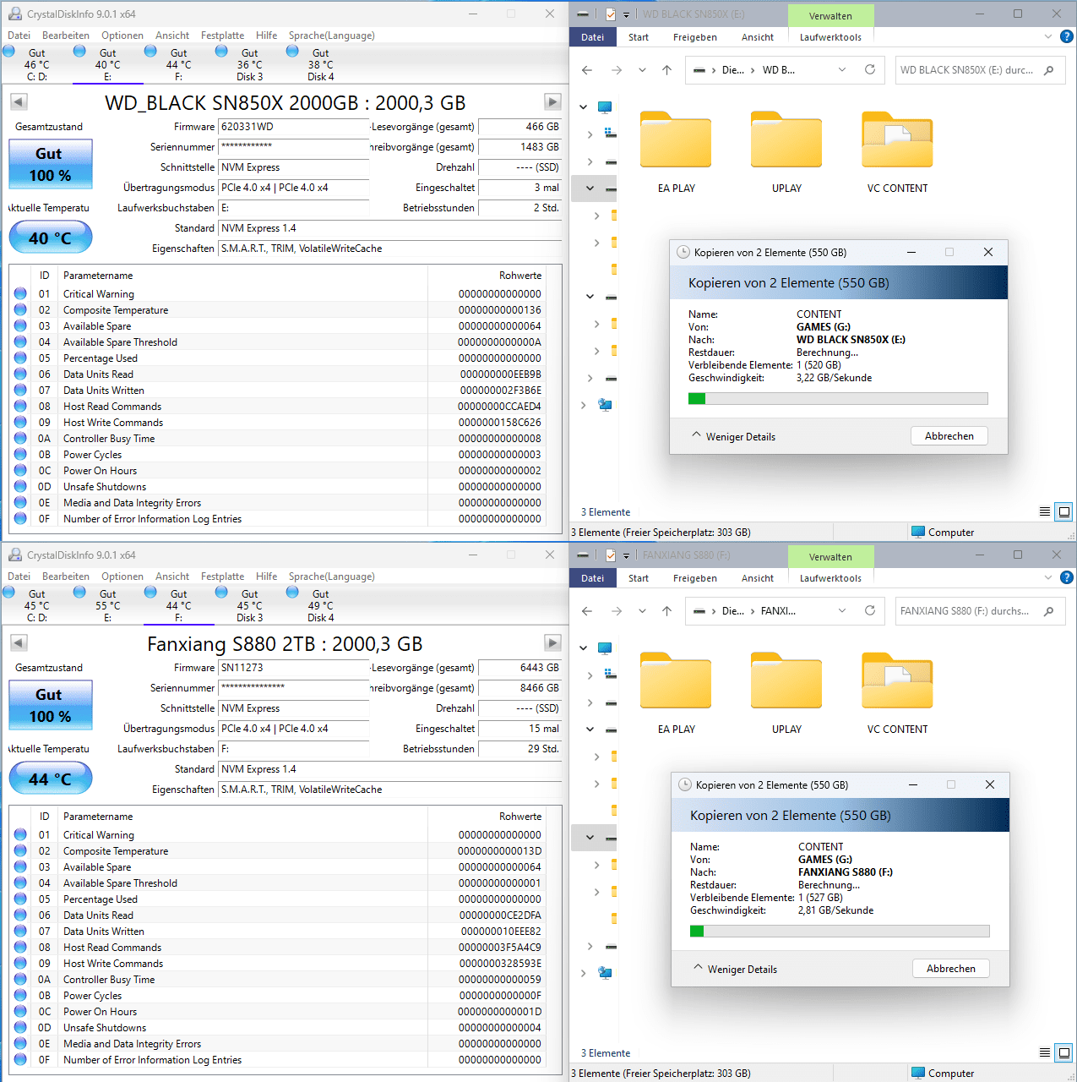The width and height of the screenshot is (1077, 1082).
Task: Switch to details view in FANXIANG Explorer
Action: coord(1045,1052)
